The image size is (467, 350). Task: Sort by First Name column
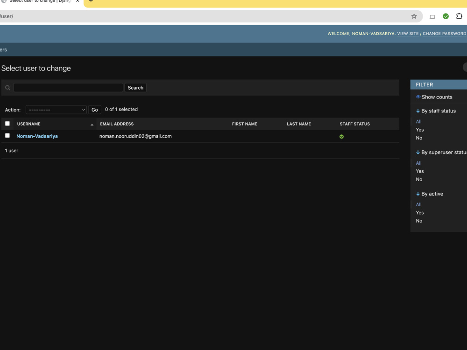[x=245, y=124]
